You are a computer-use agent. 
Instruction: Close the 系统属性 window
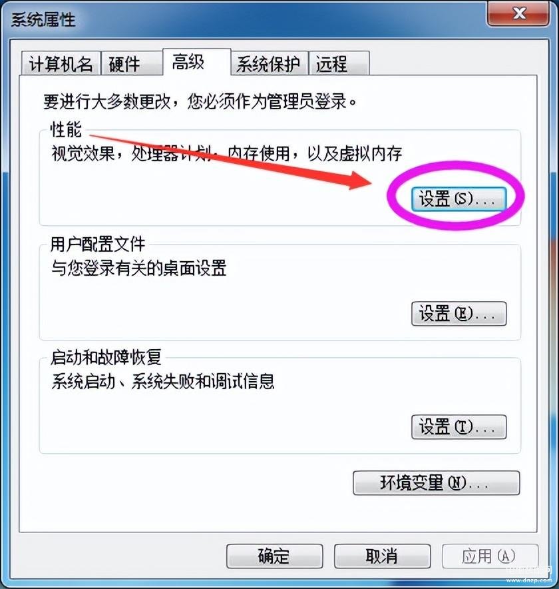coord(518,14)
